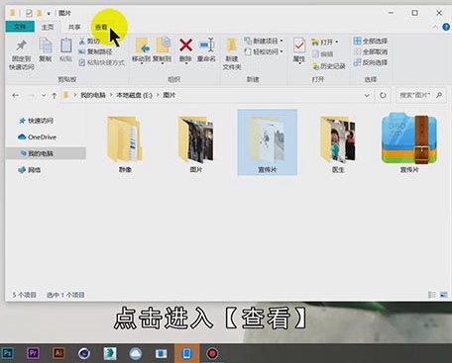The image size is (452, 363).
Task: Choose 复制路径 copy path
Action: click(96, 51)
